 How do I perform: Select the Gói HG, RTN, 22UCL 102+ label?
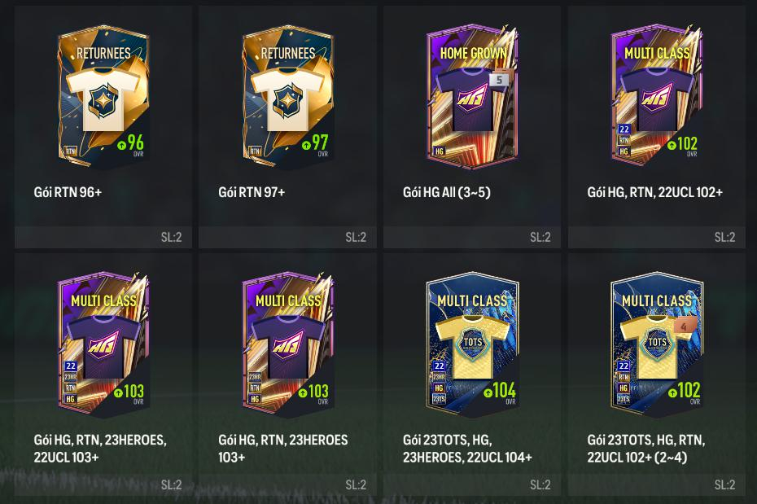(x=654, y=192)
